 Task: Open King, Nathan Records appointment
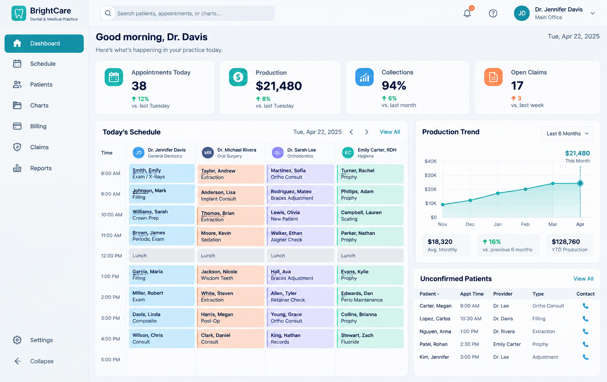pyautogui.click(x=300, y=338)
